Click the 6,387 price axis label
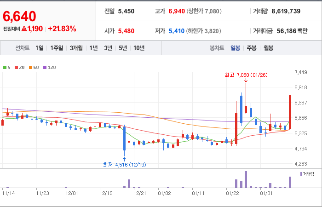This screenshot has height=207, width=322. 301,103
